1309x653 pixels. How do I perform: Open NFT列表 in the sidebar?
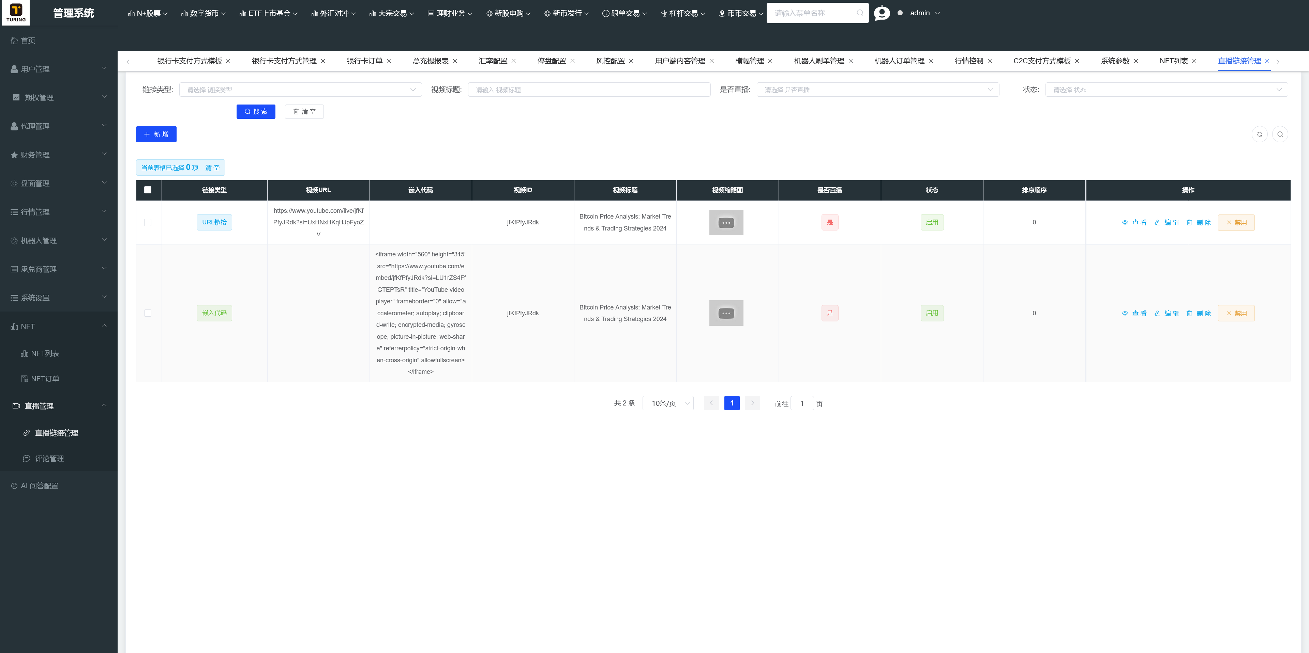(58, 354)
